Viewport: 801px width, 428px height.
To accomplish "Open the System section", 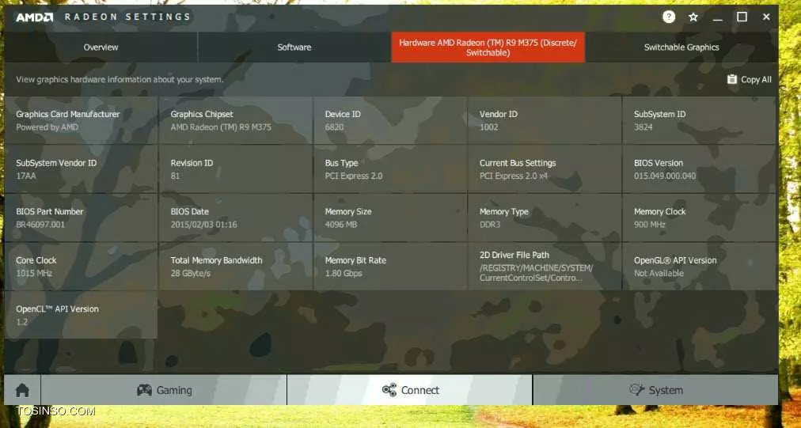I will pos(656,390).
